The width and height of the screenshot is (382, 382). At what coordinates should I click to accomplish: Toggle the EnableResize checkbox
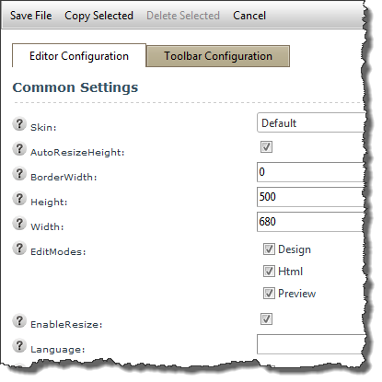(266, 318)
